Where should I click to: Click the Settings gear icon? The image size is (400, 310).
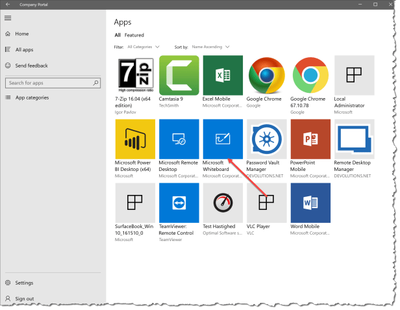point(8,283)
